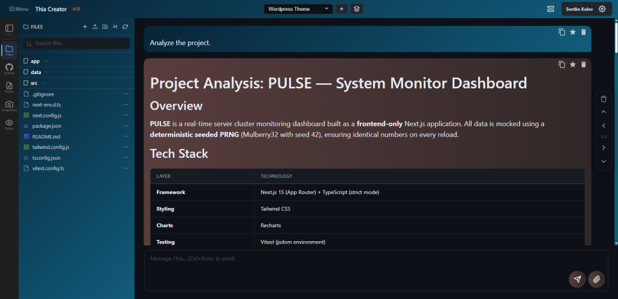Image resolution: width=618 pixels, height=299 pixels.
Task: Click the v1.0 version badge
Action: point(76,9)
